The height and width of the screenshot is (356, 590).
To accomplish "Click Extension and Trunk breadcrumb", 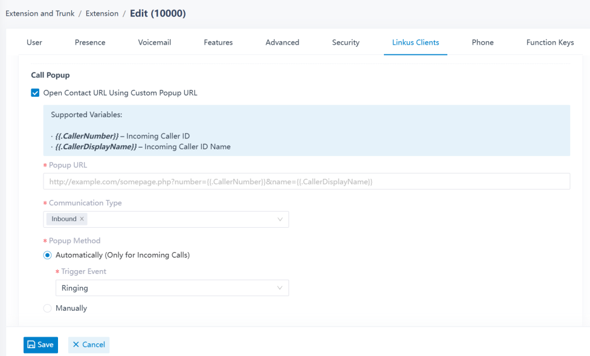I will point(40,13).
